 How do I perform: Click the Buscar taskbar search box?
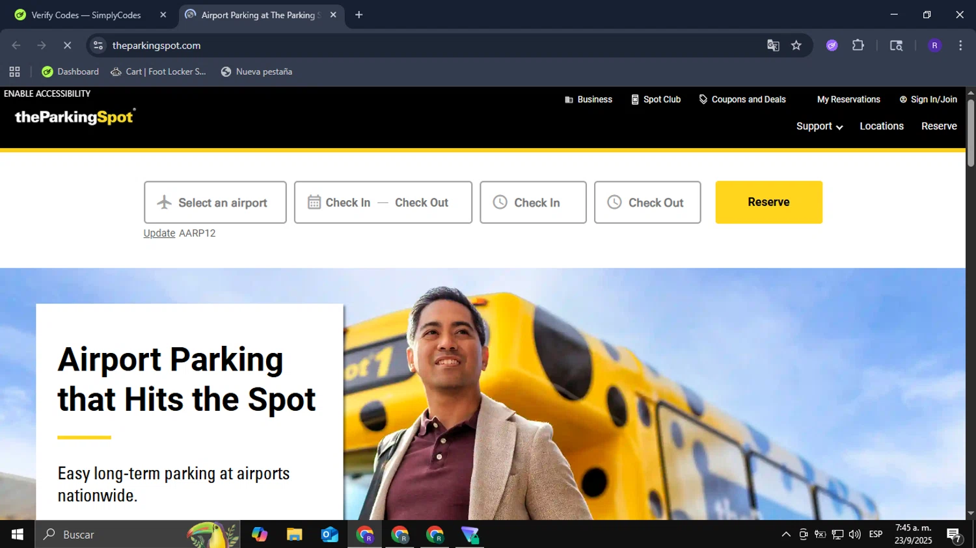click(x=137, y=534)
